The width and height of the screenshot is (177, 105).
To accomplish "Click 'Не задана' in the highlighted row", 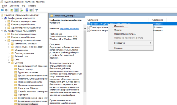I will coord(157,24).
